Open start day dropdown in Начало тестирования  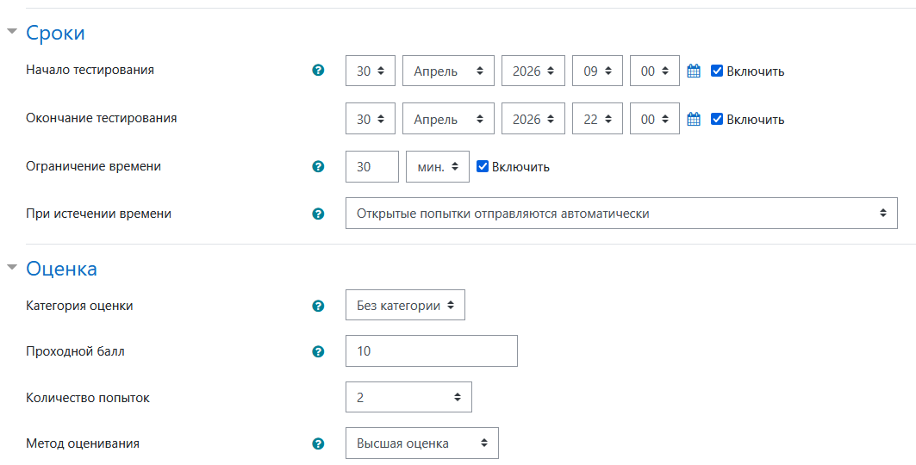click(x=371, y=71)
